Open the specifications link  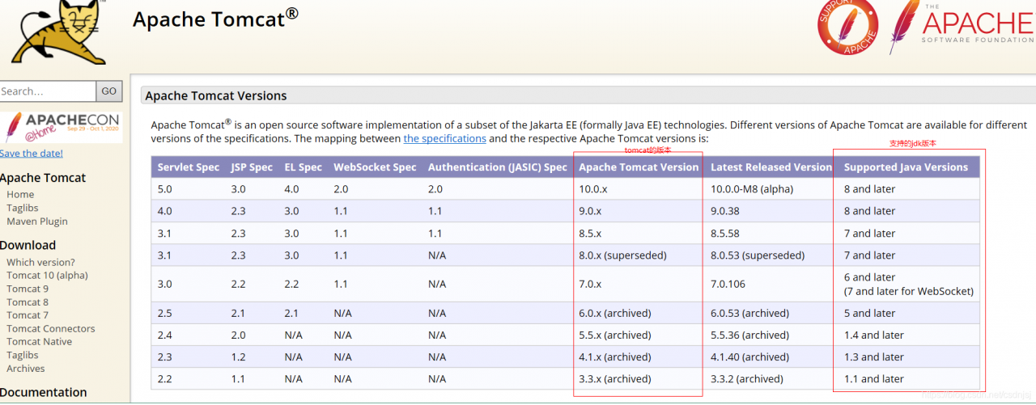445,138
